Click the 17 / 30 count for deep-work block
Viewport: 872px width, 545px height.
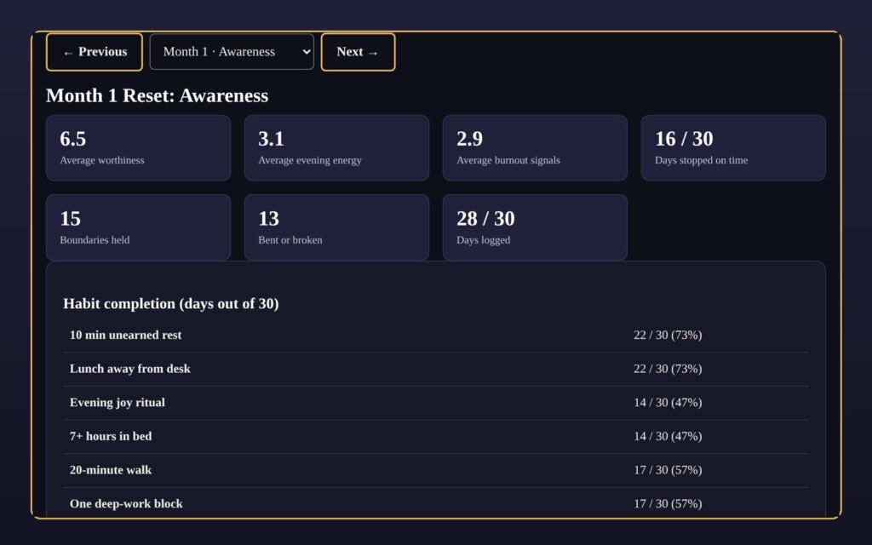click(668, 504)
